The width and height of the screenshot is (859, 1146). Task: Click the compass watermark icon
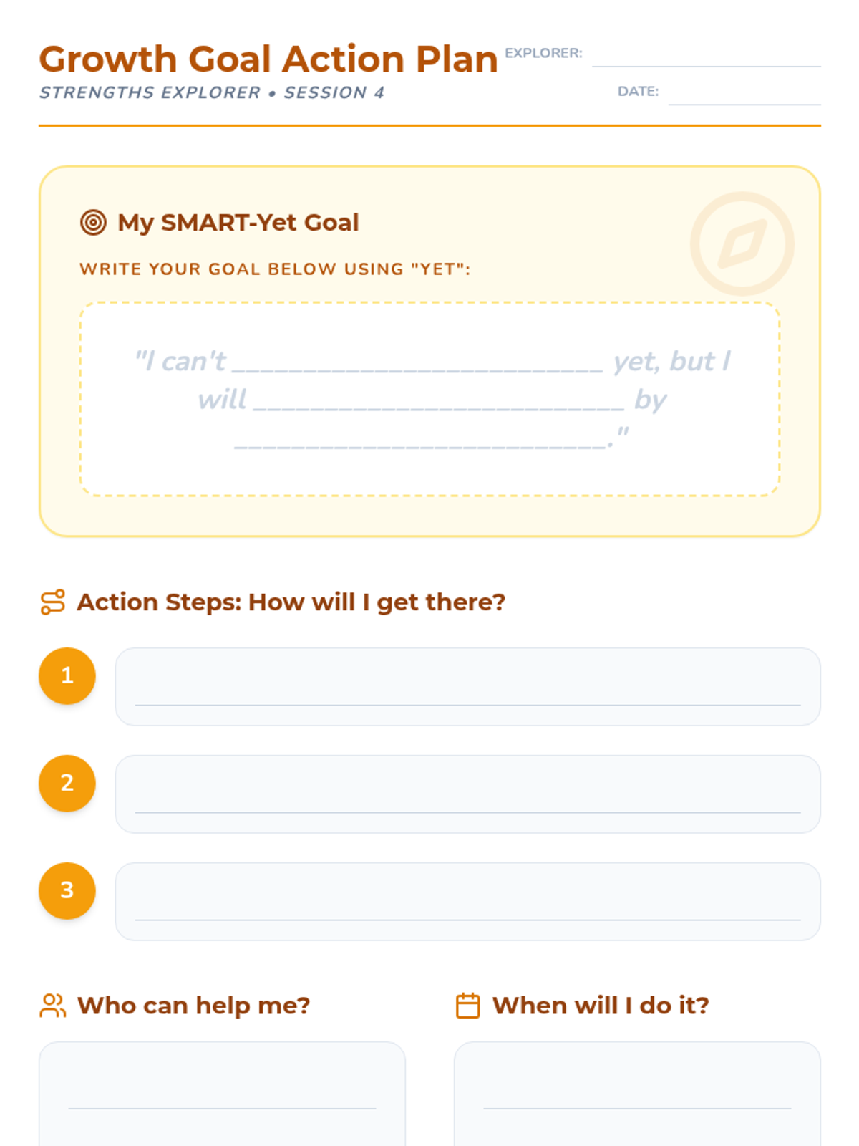[x=742, y=244]
